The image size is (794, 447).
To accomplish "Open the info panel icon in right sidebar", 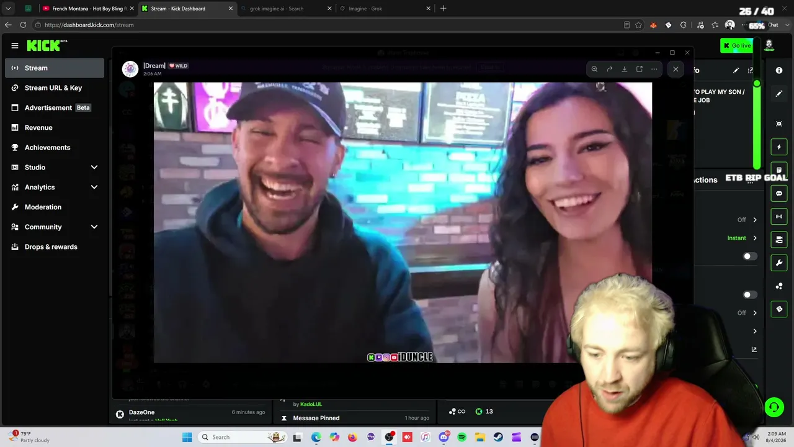I will click(x=779, y=71).
